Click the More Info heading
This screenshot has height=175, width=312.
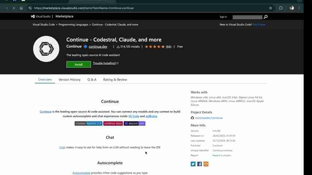(198, 125)
